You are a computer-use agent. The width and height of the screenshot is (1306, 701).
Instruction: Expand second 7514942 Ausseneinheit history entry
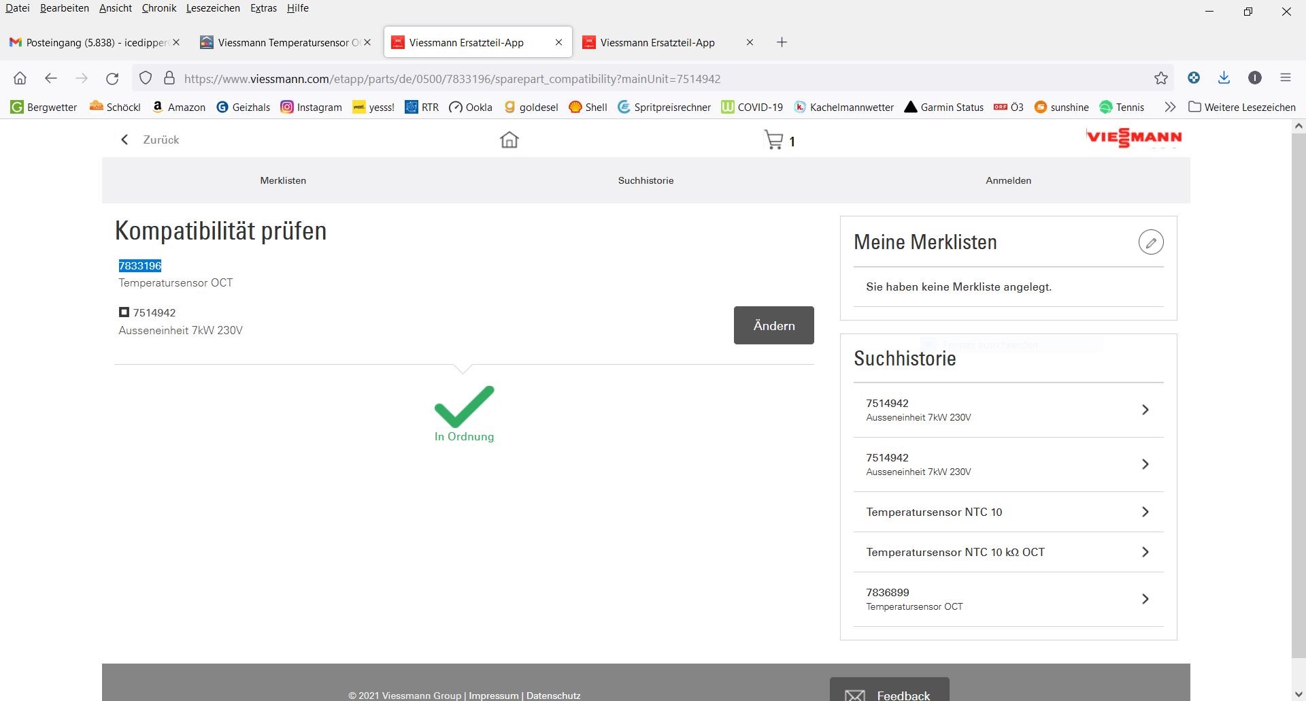click(1009, 464)
